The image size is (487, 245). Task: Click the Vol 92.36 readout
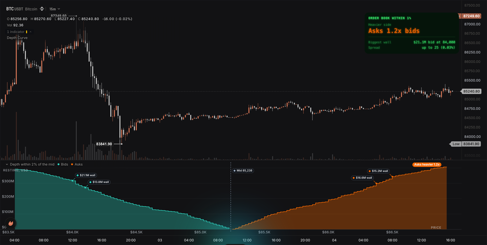pyautogui.click(x=15, y=25)
